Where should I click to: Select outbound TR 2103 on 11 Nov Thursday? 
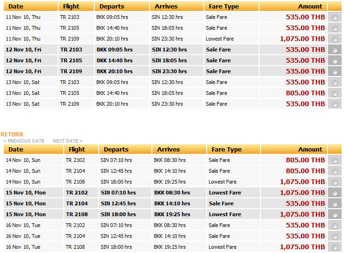pos(335,17)
